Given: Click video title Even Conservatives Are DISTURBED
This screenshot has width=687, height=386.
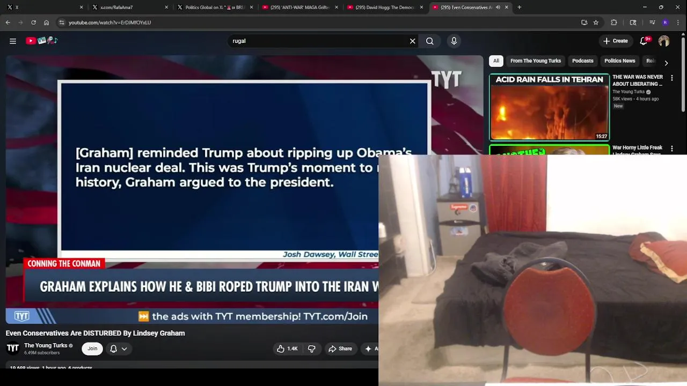Looking at the screenshot, I should (96, 333).
